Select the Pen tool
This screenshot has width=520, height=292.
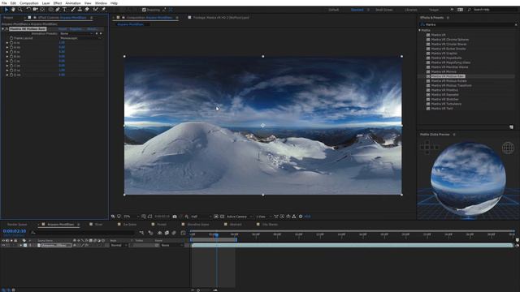(x=58, y=10)
